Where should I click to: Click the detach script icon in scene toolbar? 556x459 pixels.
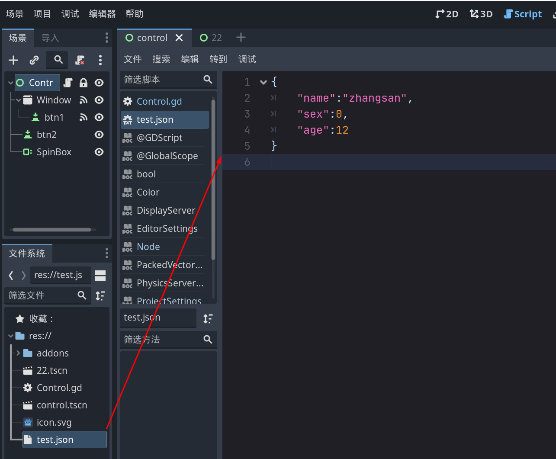point(80,60)
